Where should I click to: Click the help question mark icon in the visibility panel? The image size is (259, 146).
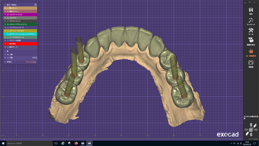[35, 5]
